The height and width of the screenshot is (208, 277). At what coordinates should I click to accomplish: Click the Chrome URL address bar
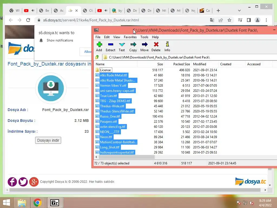[122, 20]
